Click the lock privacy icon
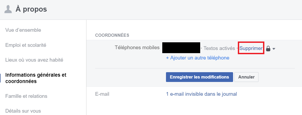The width and height of the screenshot is (302, 115). (x=268, y=49)
